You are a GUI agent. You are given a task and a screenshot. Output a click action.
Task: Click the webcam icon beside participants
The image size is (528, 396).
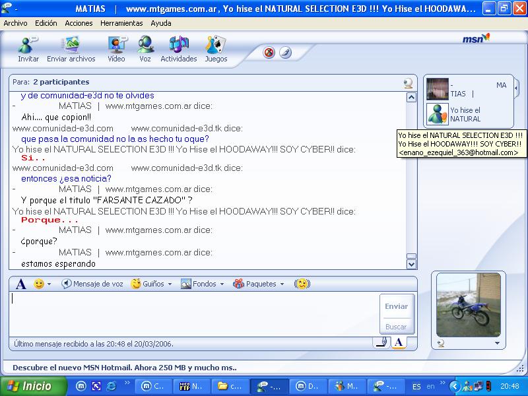(408, 83)
